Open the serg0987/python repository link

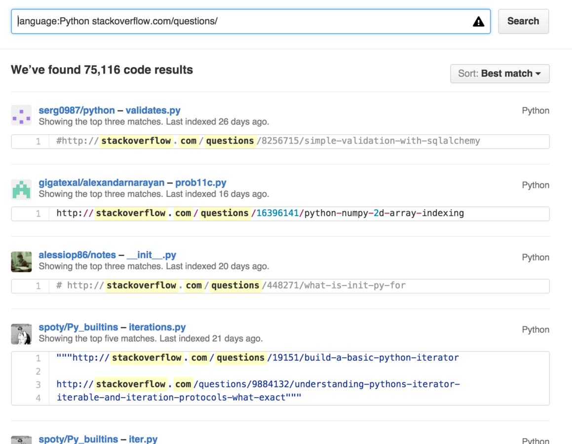coord(76,110)
